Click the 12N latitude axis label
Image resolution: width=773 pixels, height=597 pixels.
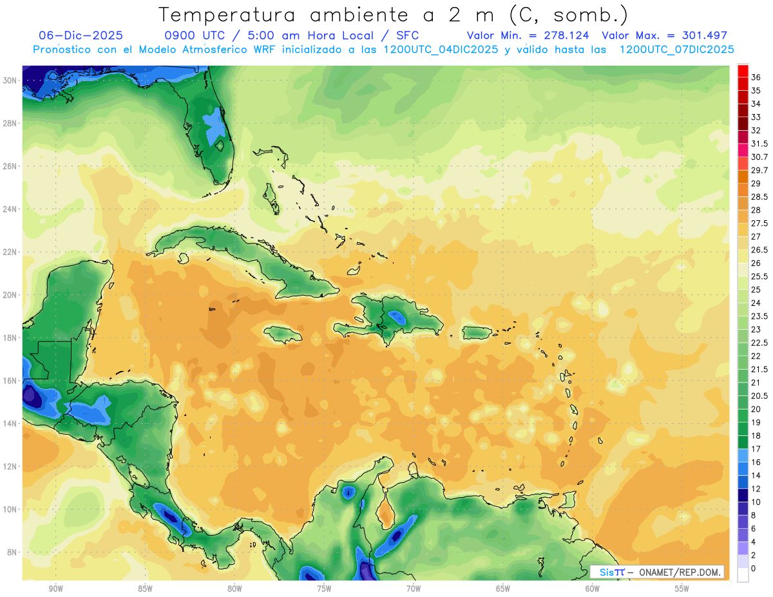tap(10, 466)
